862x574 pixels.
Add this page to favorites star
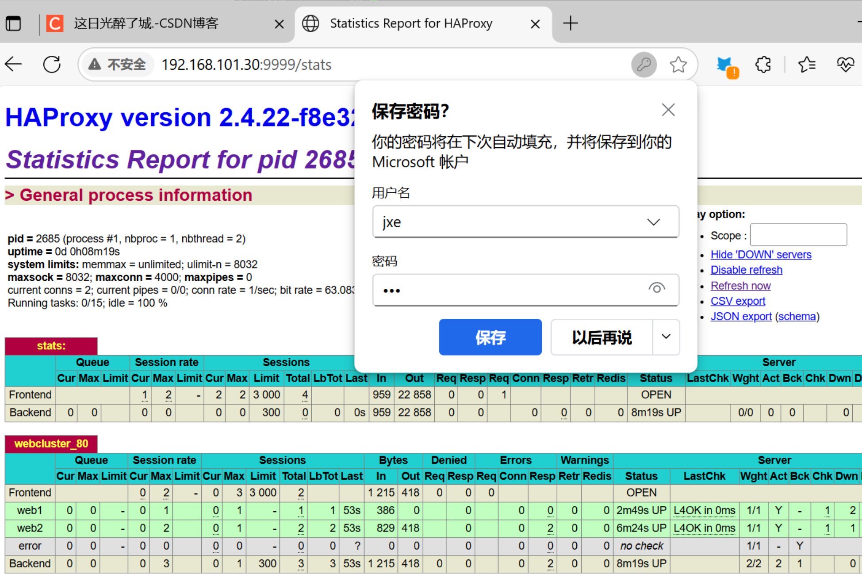click(x=678, y=65)
